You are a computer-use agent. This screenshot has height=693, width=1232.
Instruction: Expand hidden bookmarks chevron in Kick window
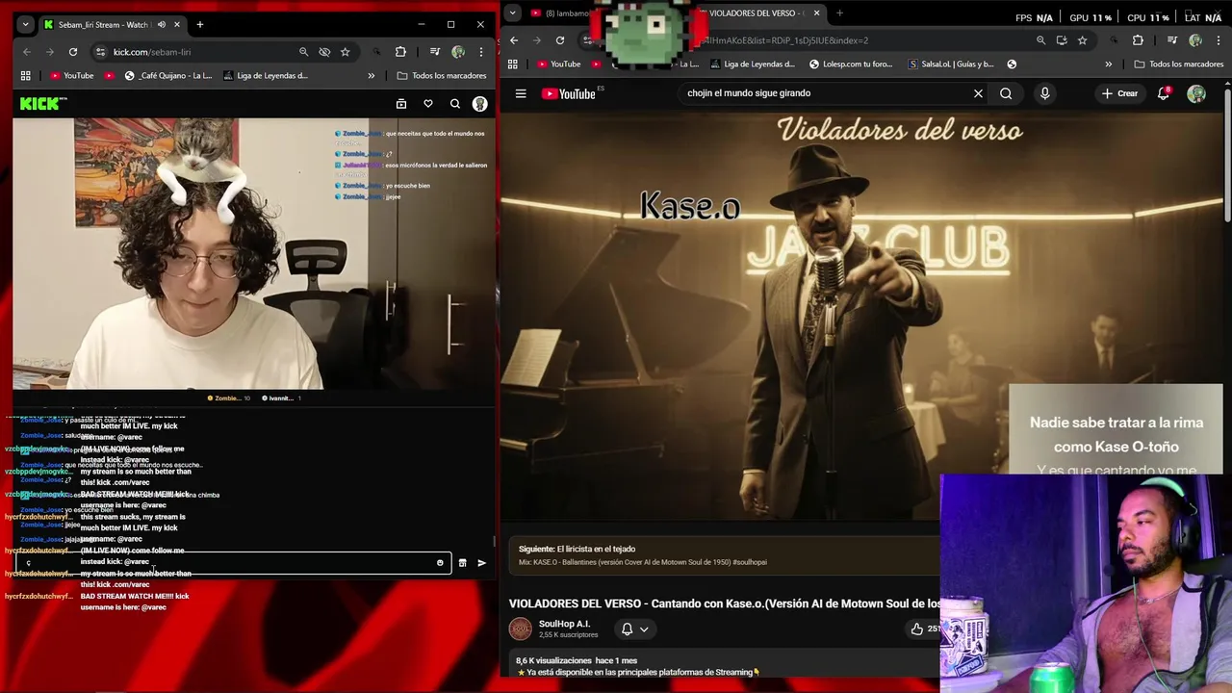tap(372, 75)
